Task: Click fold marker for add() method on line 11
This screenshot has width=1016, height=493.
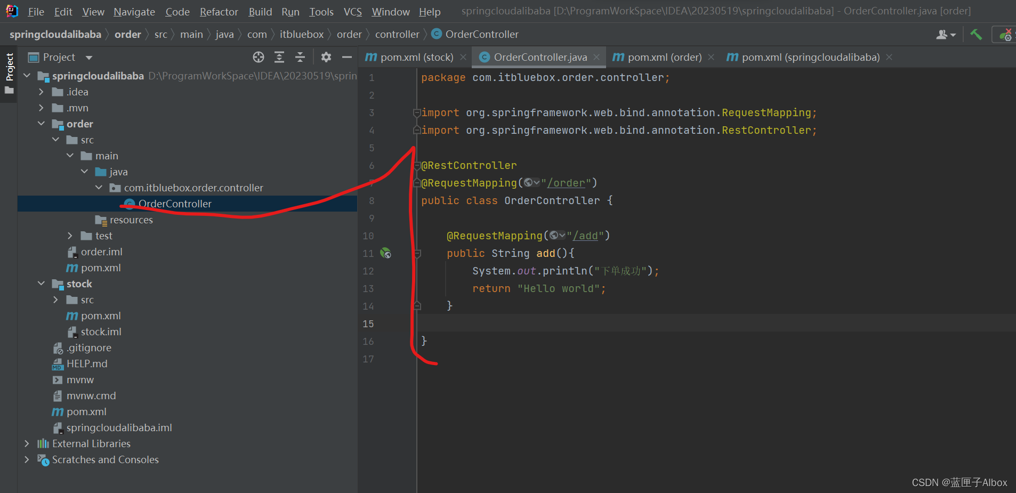Action: pyautogui.click(x=417, y=254)
